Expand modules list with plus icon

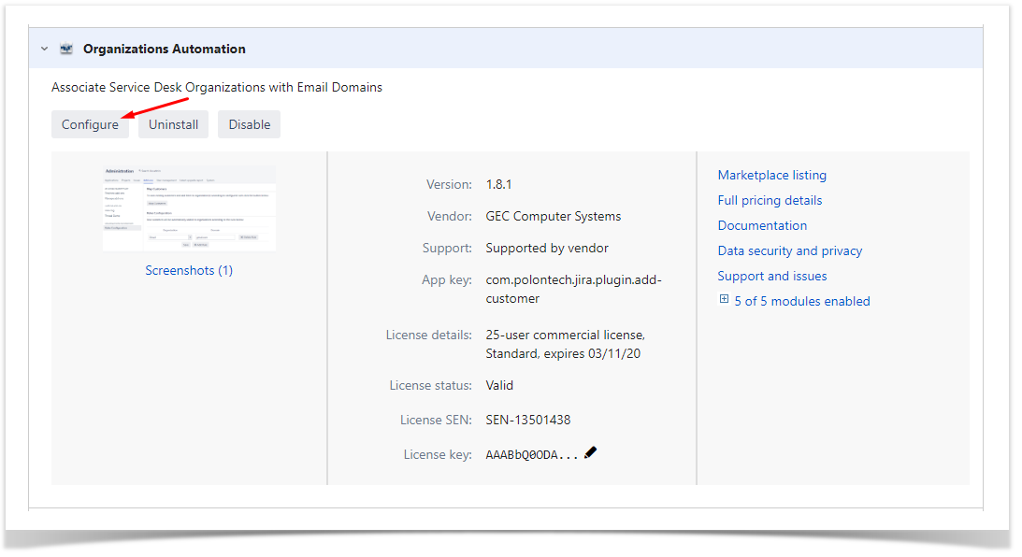(724, 300)
